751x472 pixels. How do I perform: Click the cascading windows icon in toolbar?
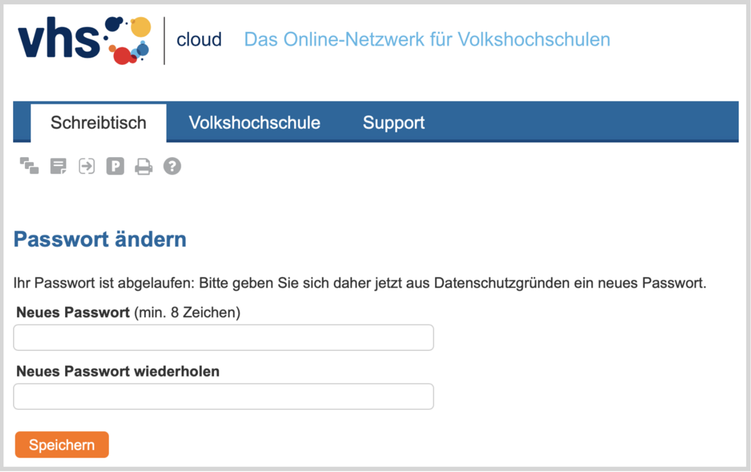coord(29,167)
